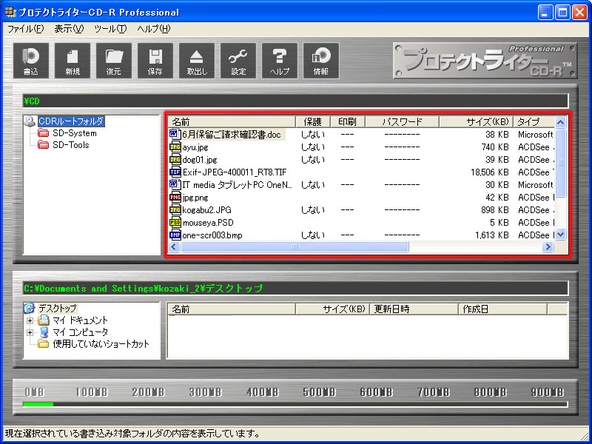The image size is (592, 444).
Task: Select the file name one-scr003.bmp
Action: [212, 235]
